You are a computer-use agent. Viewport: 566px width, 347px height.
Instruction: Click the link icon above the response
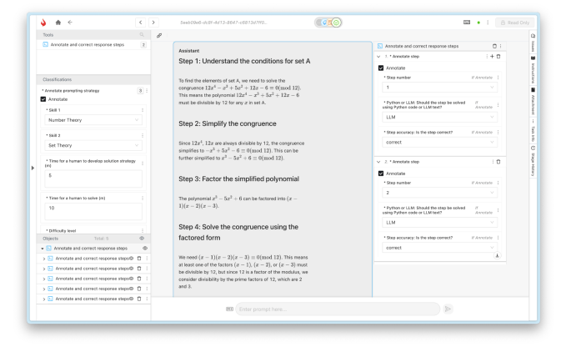(159, 35)
